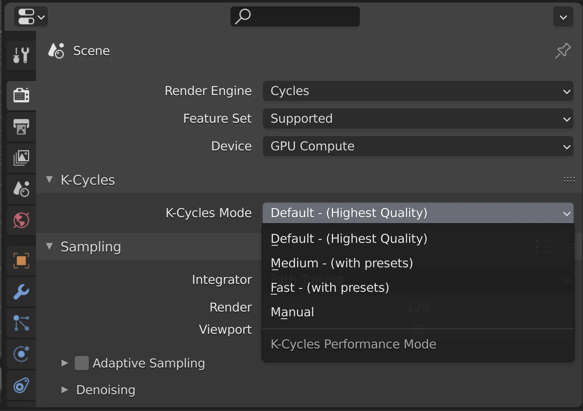583x411 pixels.
Task: Open the Object properties tab
Action: tap(21, 261)
